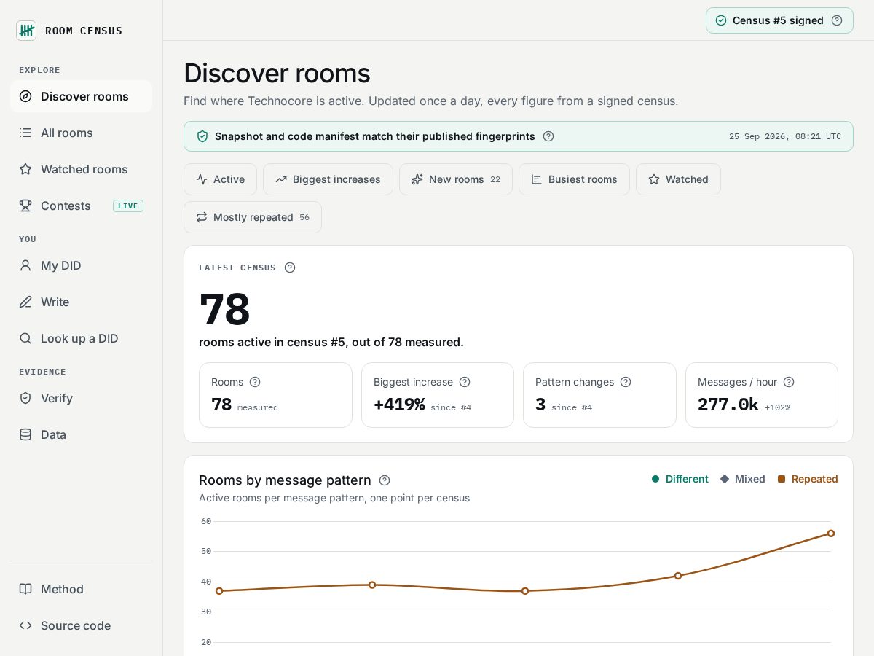Click the trophy icon of Contests

pos(25,206)
